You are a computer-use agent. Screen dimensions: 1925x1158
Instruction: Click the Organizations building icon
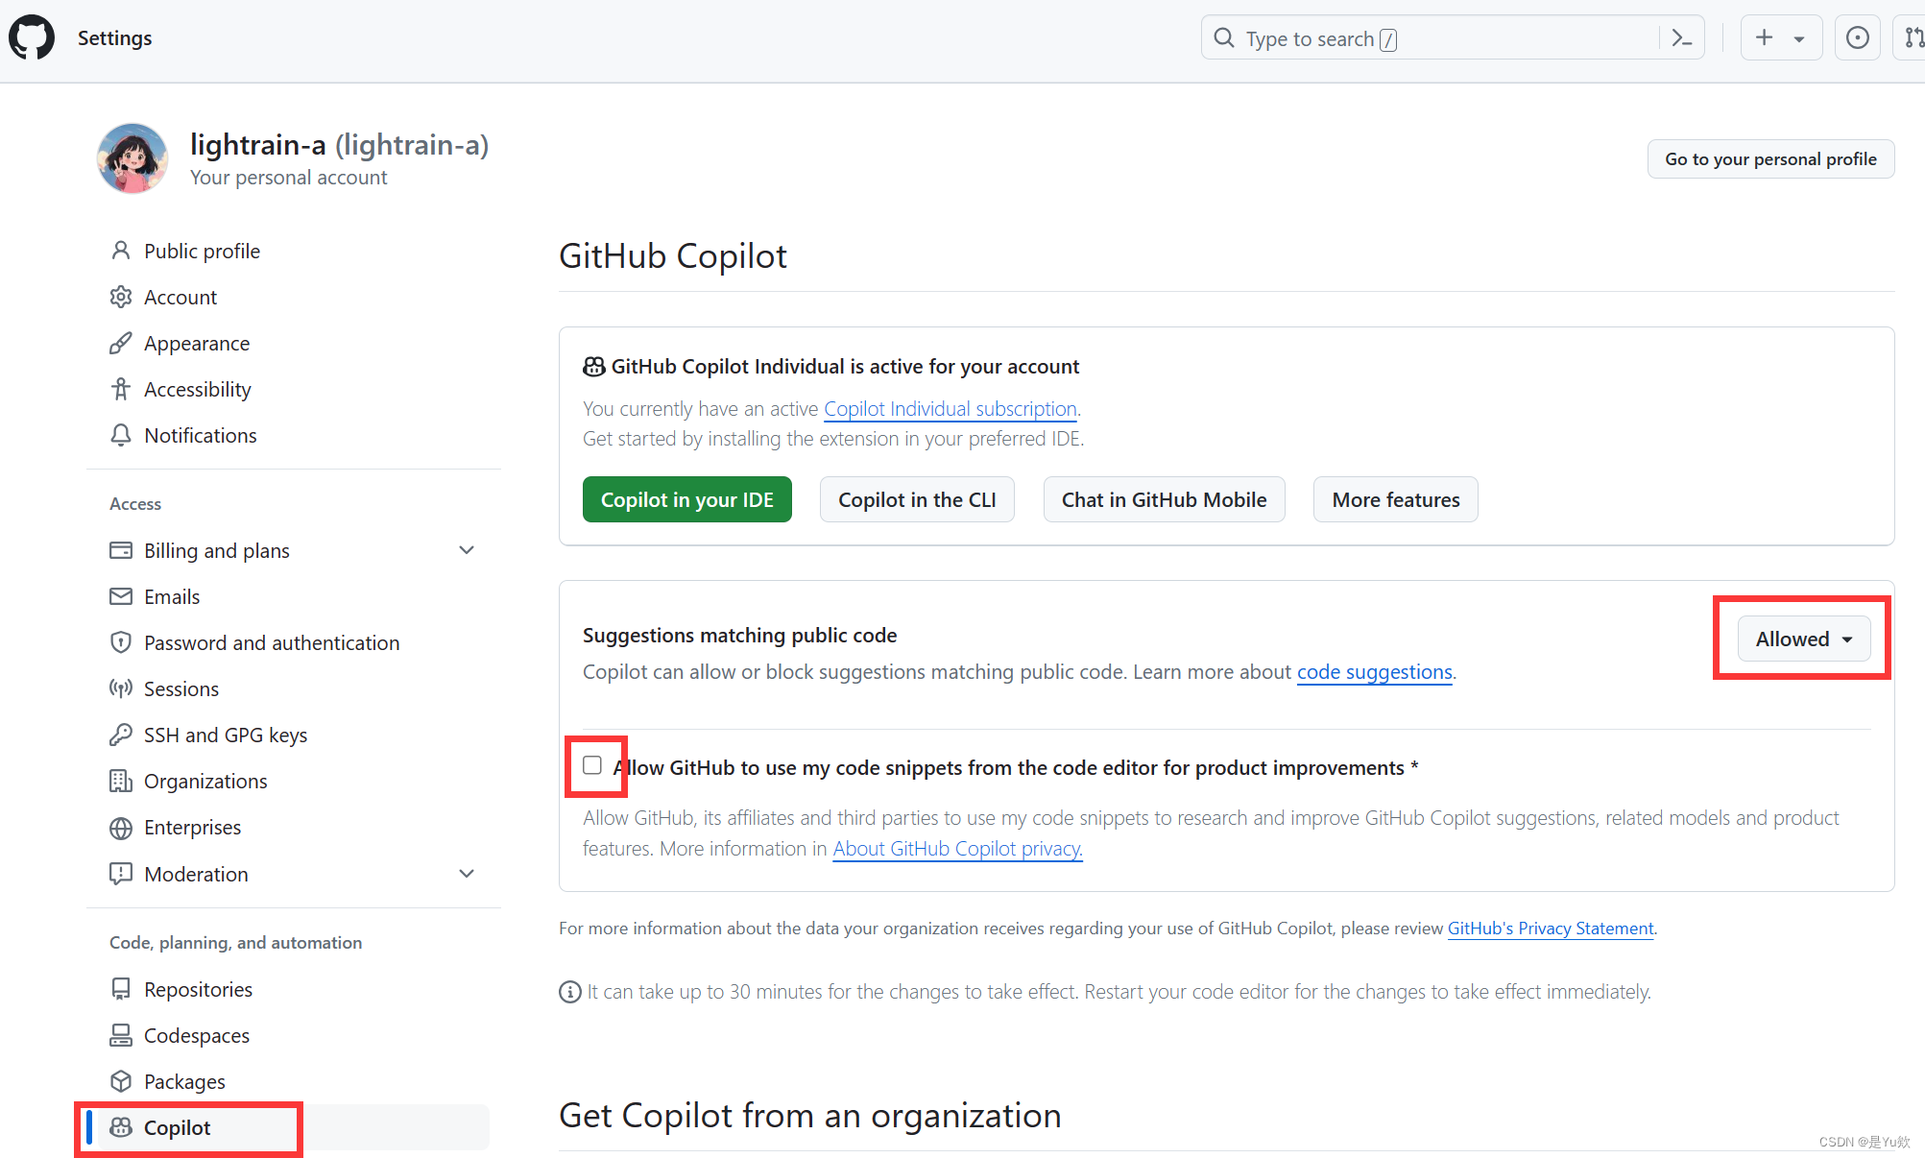120,781
